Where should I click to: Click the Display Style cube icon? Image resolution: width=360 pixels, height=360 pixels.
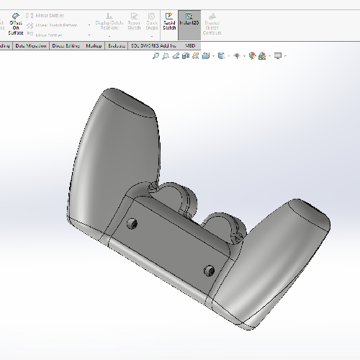tap(221, 56)
